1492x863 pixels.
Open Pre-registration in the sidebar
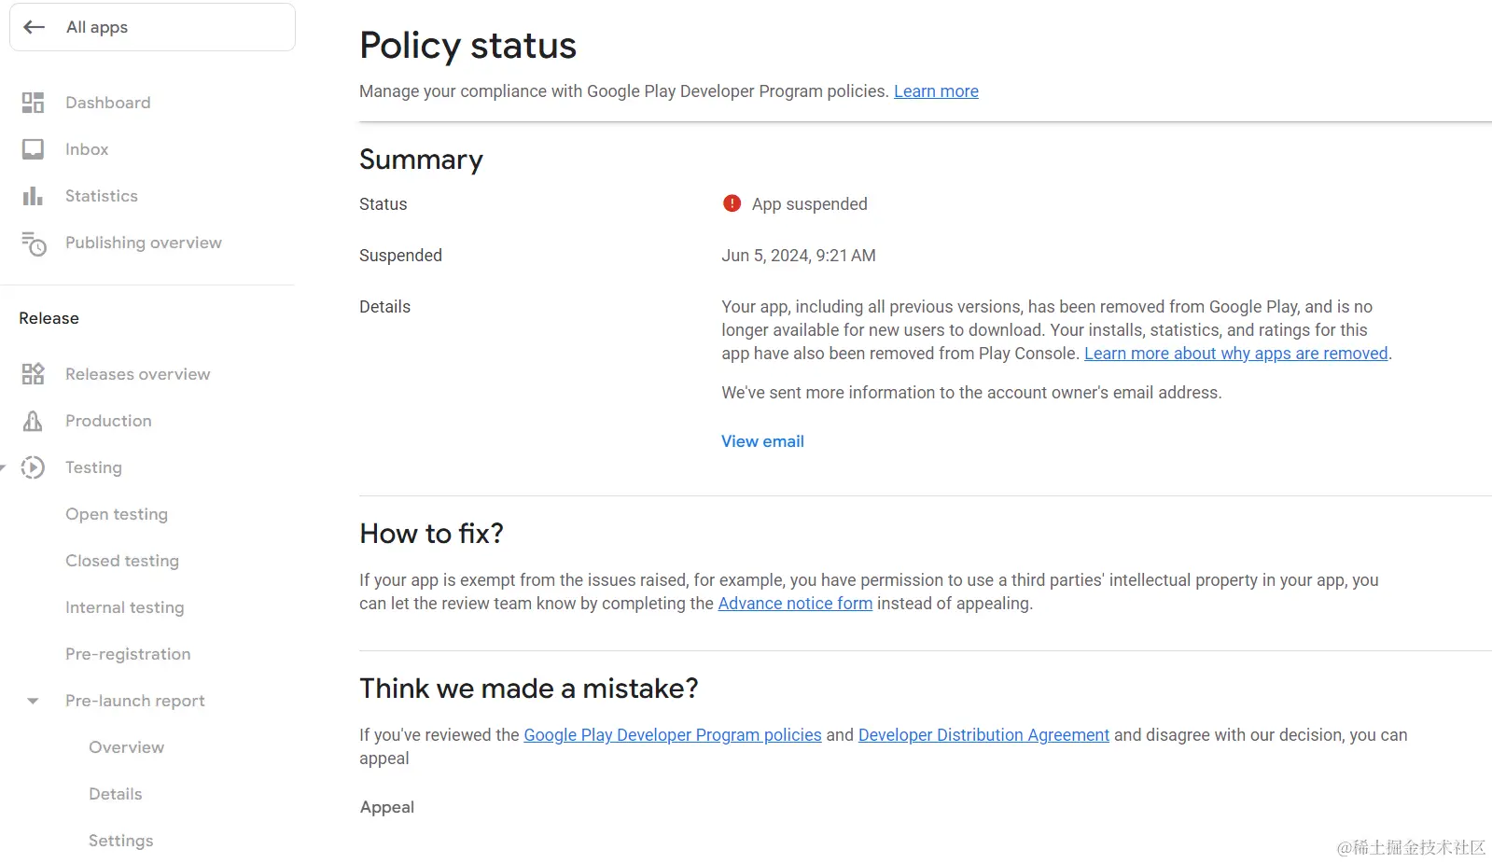tap(128, 654)
